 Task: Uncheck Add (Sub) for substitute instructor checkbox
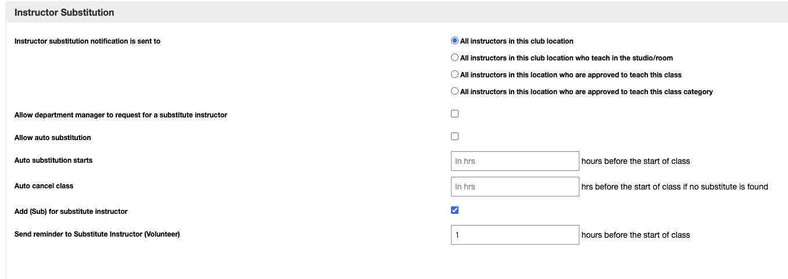[x=455, y=210]
